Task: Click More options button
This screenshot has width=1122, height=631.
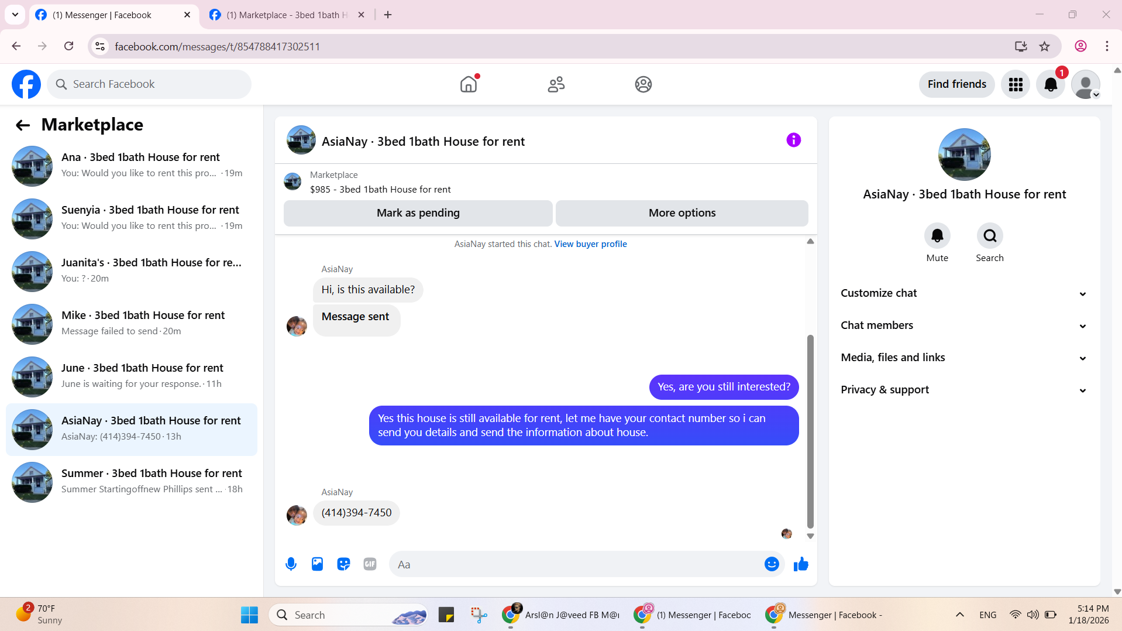Action: [x=682, y=213]
